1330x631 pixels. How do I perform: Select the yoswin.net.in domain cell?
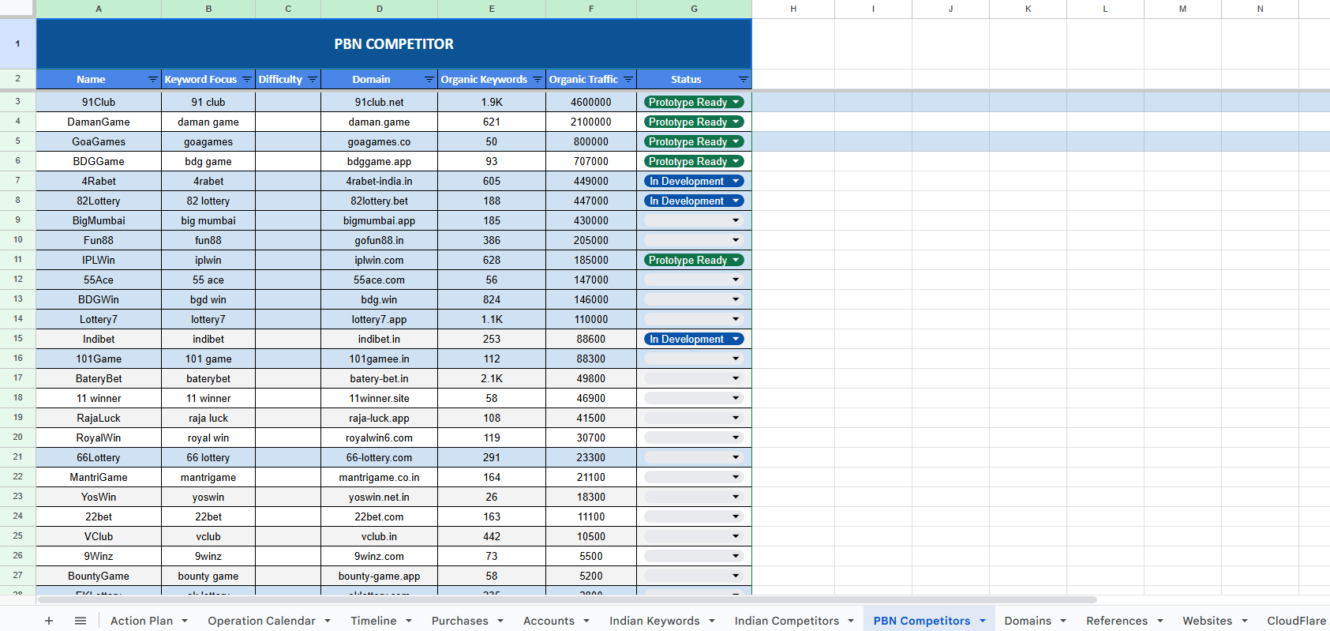click(x=379, y=497)
